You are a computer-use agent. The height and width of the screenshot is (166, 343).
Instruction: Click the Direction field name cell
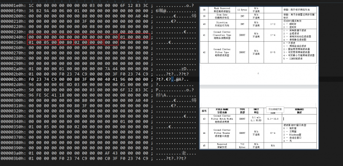[x=222, y=24]
